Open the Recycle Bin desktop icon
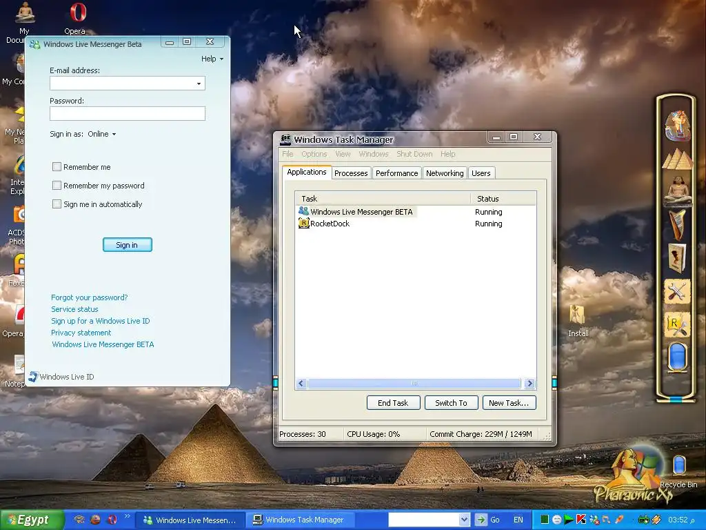 [x=678, y=471]
